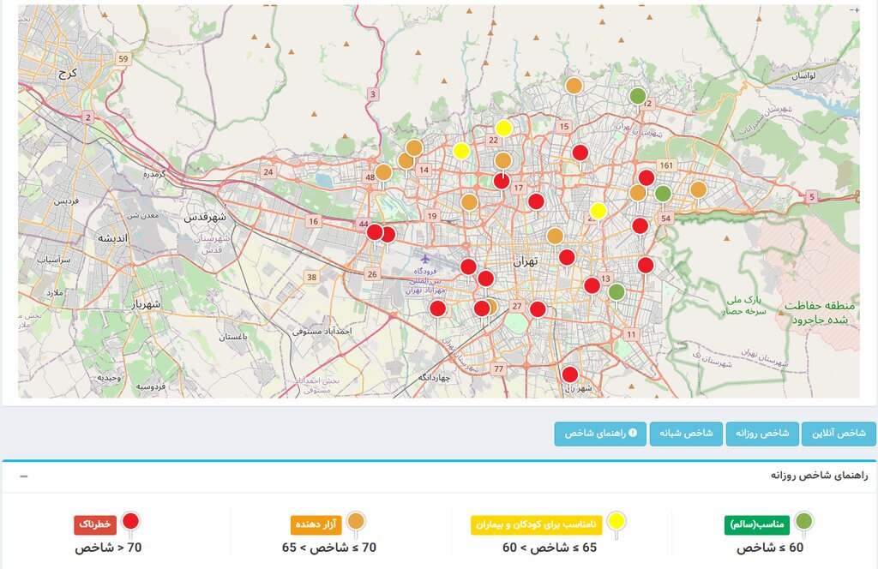This screenshot has width=878, height=569.
Task: Click the green marker below route 13
Action: pos(616,292)
